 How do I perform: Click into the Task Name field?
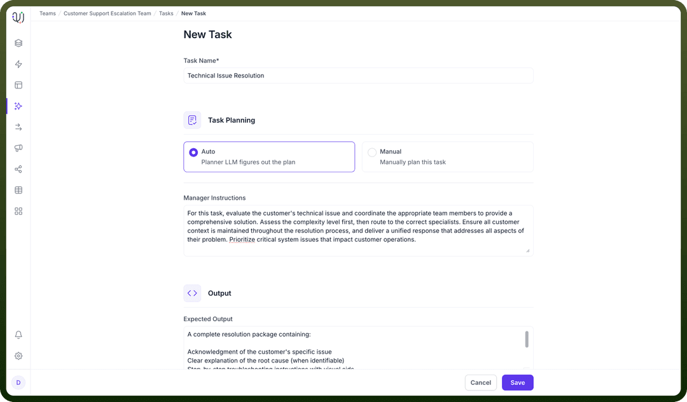358,75
